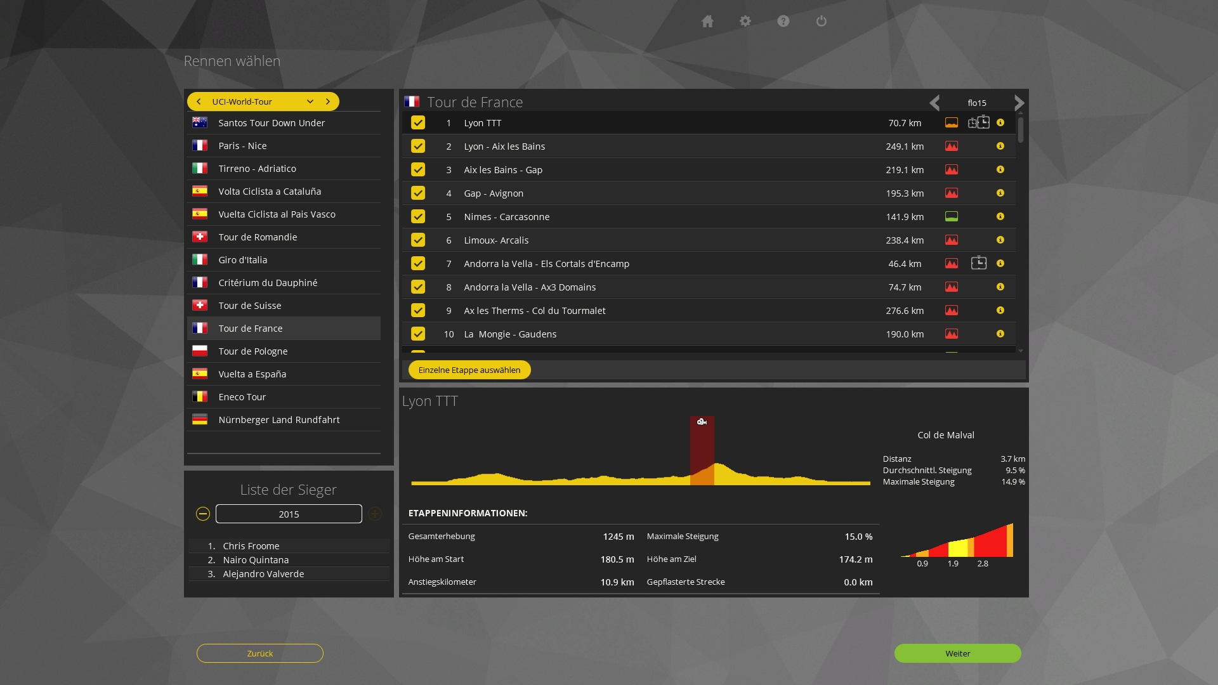The image size is (1218, 685).
Task: Click the home icon at top
Action: (707, 22)
